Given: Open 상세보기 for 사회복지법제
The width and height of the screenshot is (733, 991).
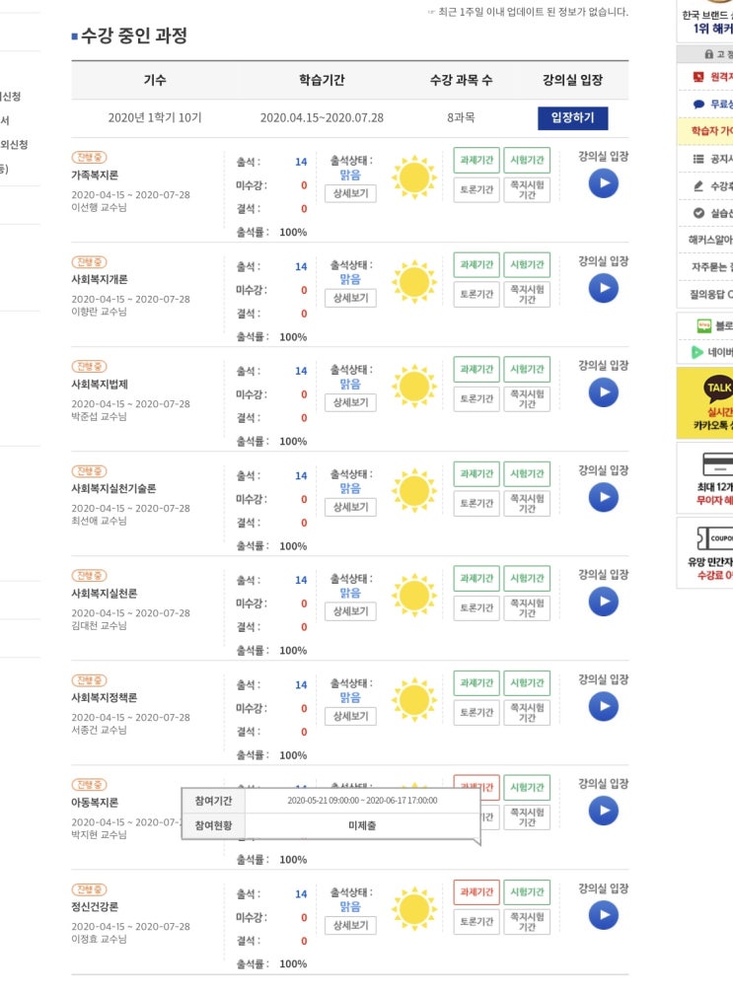Looking at the screenshot, I should [350, 402].
